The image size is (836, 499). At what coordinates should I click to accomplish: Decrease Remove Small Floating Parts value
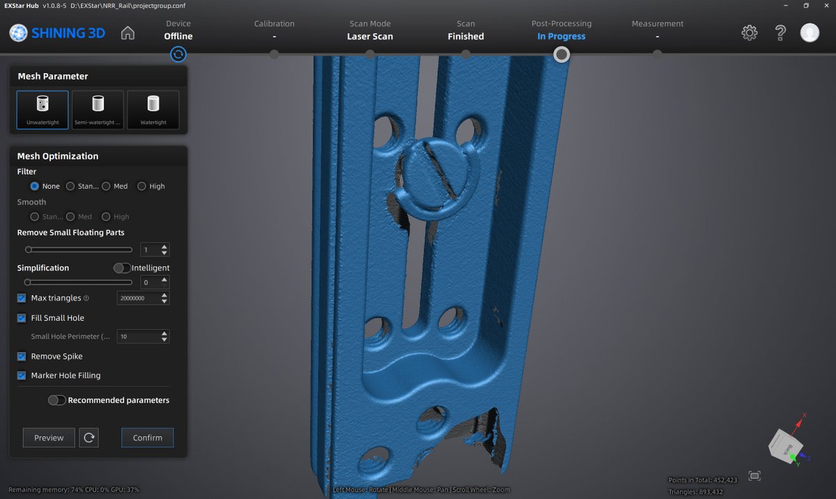tap(164, 252)
